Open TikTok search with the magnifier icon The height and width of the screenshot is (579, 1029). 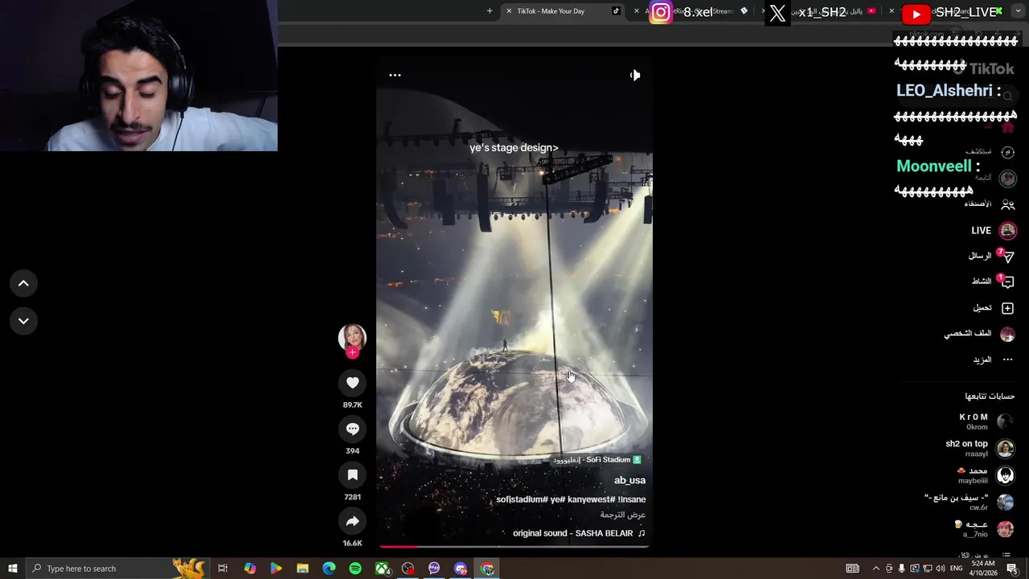click(1007, 96)
